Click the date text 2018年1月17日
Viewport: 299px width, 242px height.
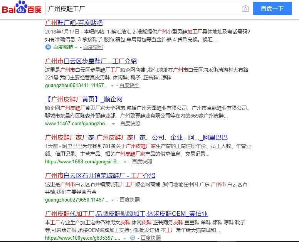62,32
